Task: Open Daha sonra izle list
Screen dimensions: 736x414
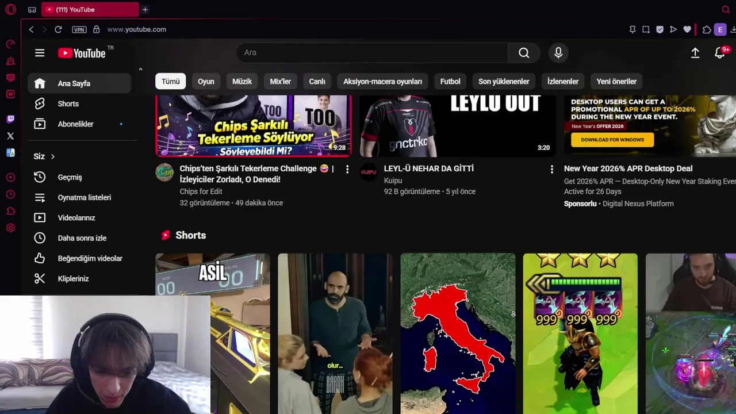Action: click(79, 238)
